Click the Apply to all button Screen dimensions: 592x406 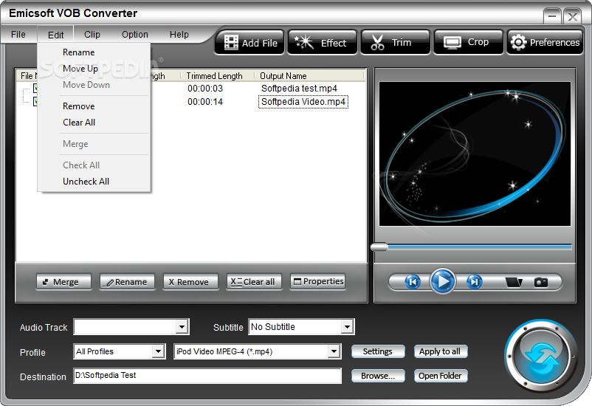pos(441,351)
